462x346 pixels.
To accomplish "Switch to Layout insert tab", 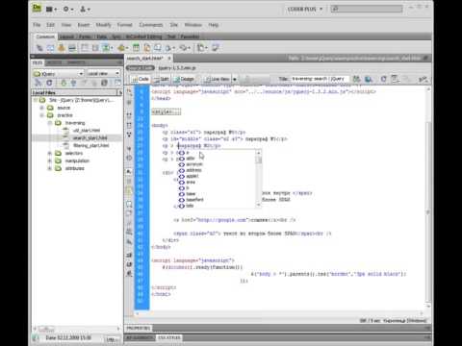I will coord(66,37).
